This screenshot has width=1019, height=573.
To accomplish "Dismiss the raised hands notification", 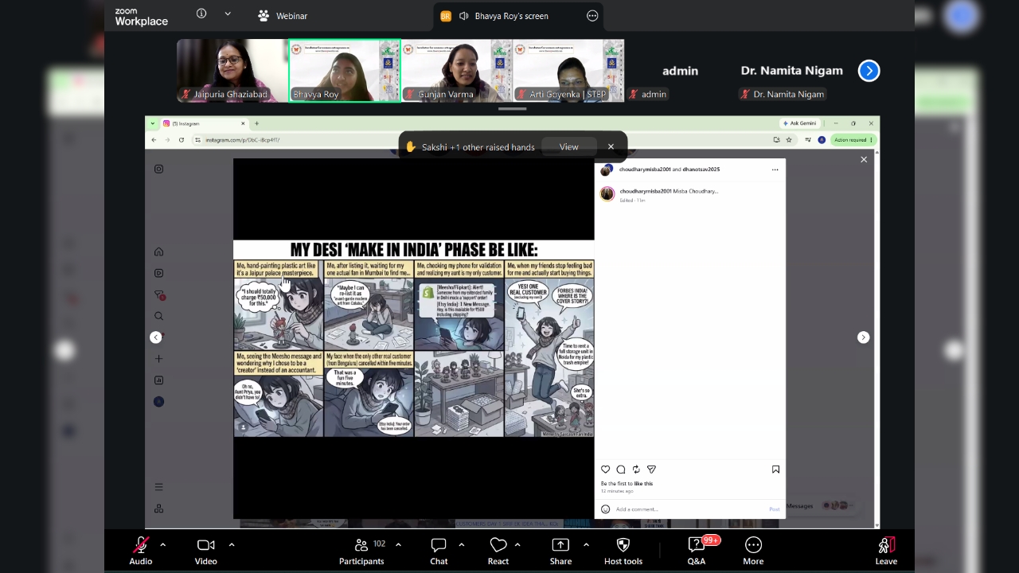I will click(x=611, y=146).
